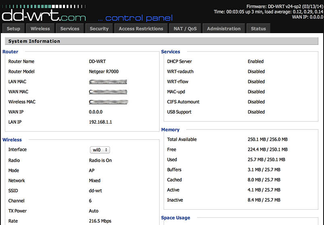Screen dimensions: 324x225
Task: Click the Rate value 216.5 Mbps
Action: pos(100,221)
